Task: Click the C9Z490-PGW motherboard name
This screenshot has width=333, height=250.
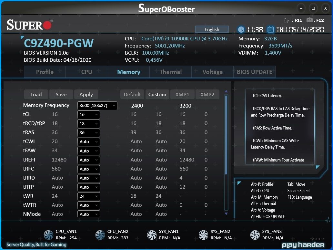Action: tap(59, 43)
